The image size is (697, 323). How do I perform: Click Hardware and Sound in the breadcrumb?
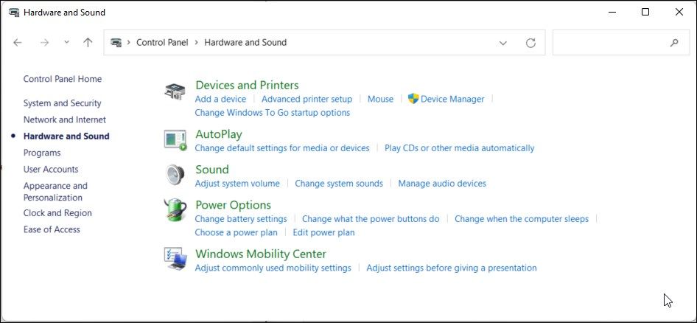click(x=245, y=43)
